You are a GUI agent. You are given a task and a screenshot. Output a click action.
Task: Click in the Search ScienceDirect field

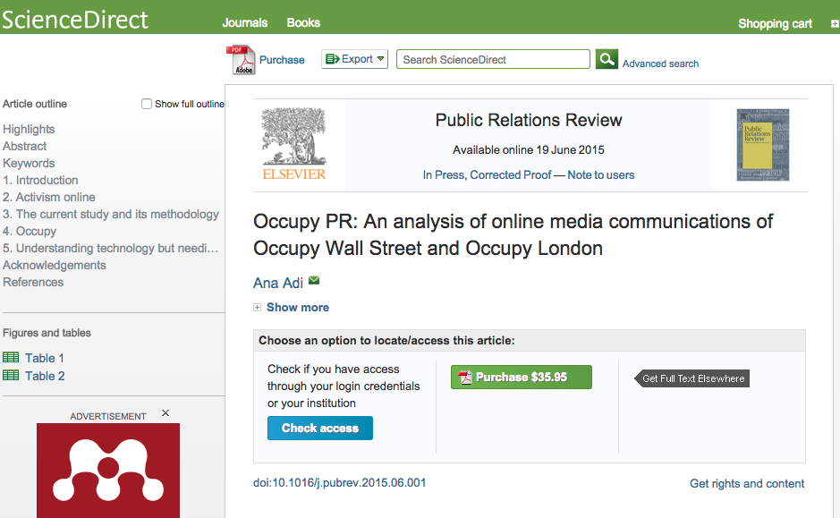[x=493, y=59]
